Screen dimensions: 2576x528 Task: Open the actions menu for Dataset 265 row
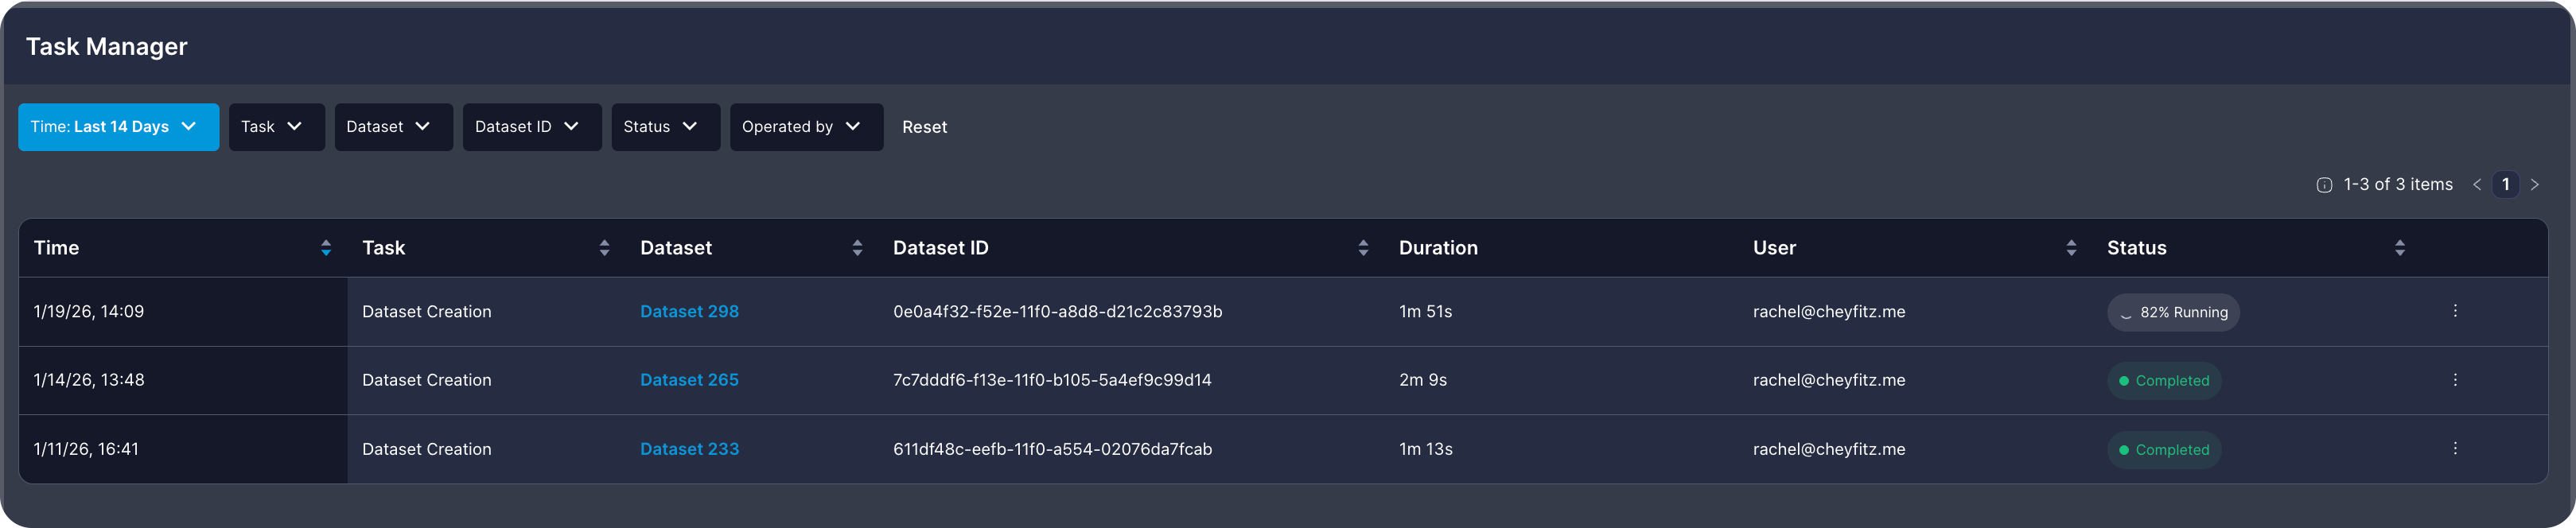2456,379
